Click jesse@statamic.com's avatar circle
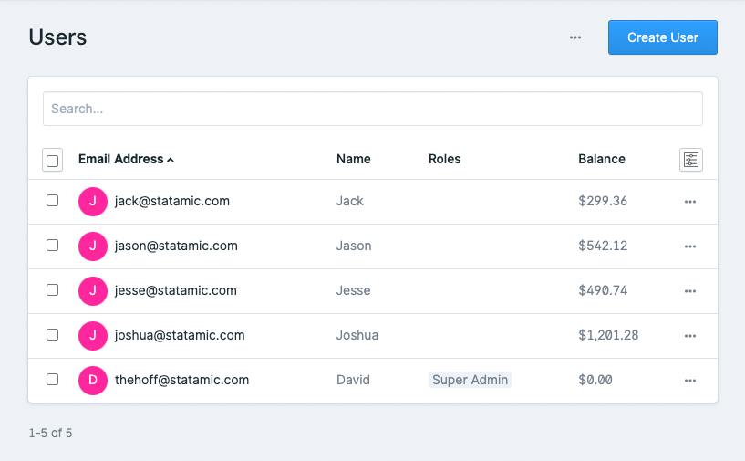This screenshot has width=745, height=461. click(93, 291)
